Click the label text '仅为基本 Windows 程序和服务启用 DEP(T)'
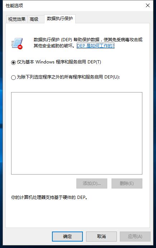 [x=59, y=62]
